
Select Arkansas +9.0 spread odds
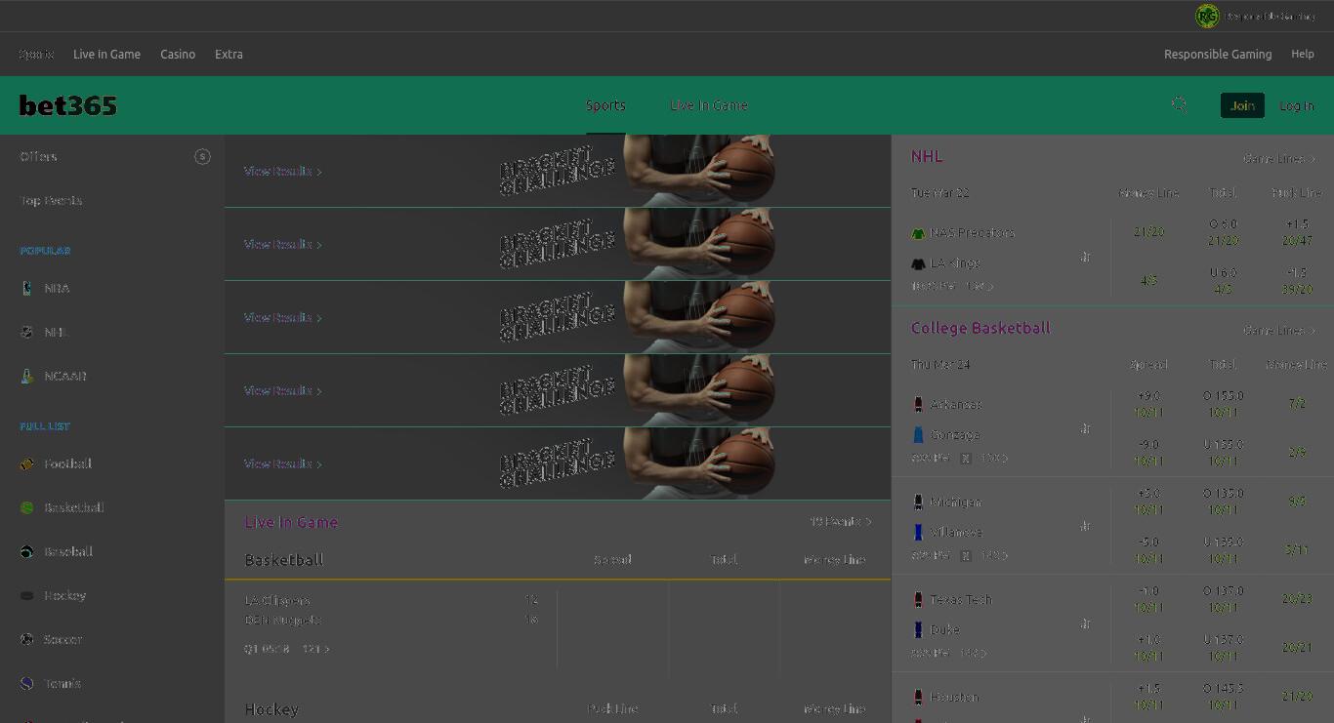coord(1148,404)
